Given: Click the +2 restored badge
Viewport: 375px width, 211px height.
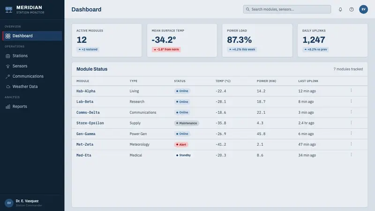Looking at the screenshot, I should click(x=88, y=49).
